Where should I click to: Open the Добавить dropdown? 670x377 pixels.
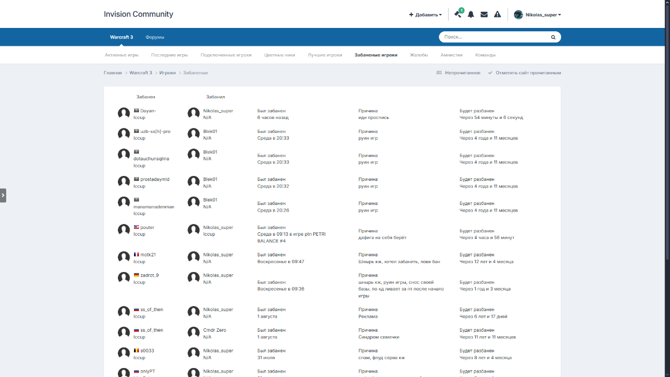425,15
